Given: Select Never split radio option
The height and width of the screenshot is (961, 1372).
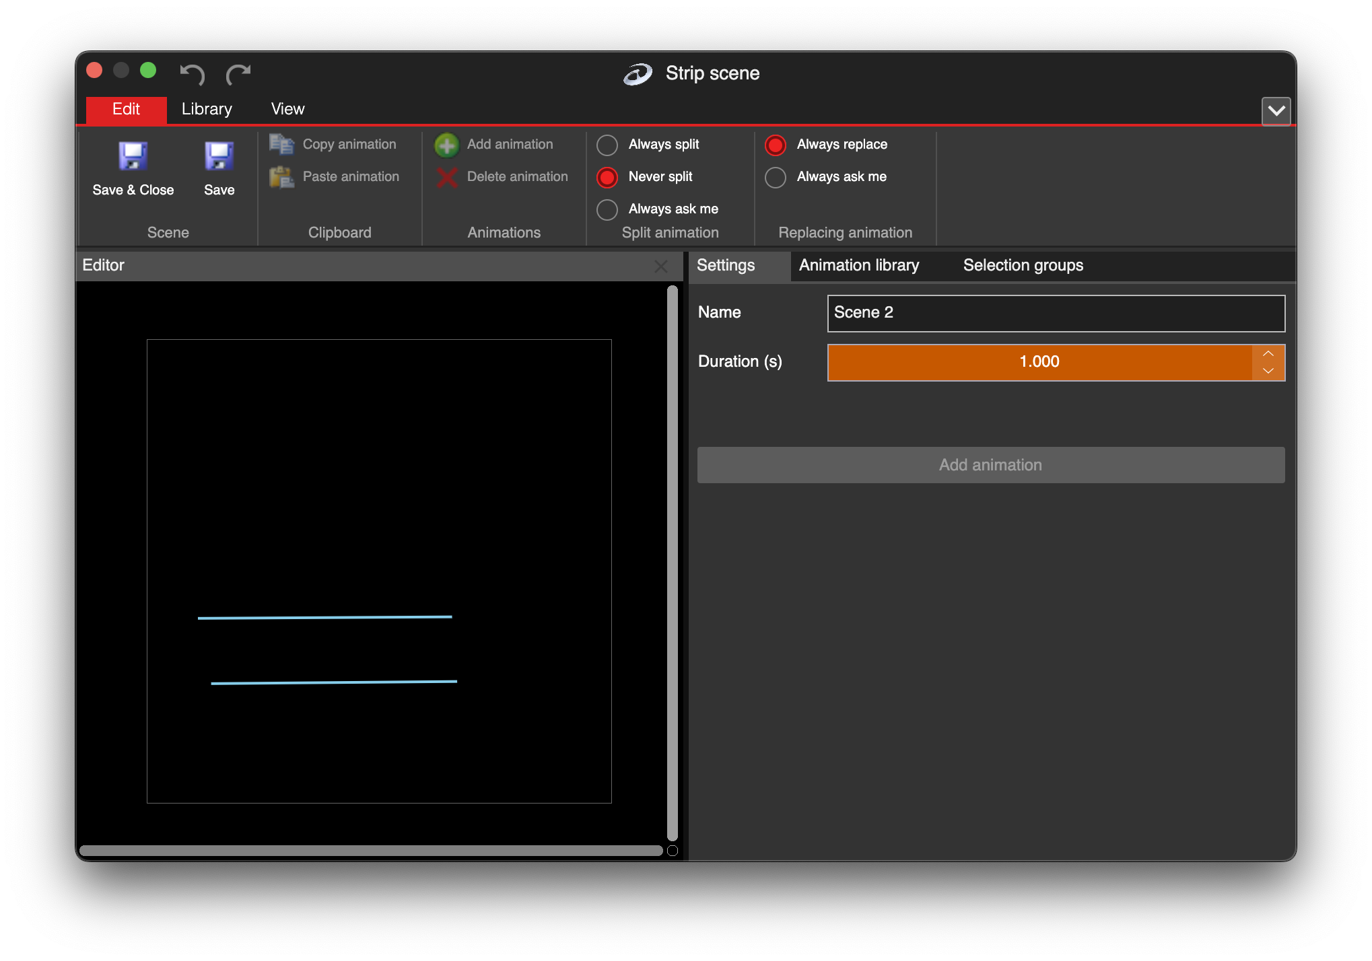Looking at the screenshot, I should (607, 177).
